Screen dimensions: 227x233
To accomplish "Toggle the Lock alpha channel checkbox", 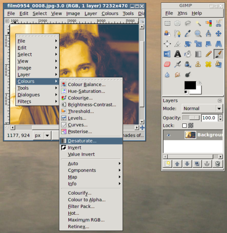I will click(184, 125).
